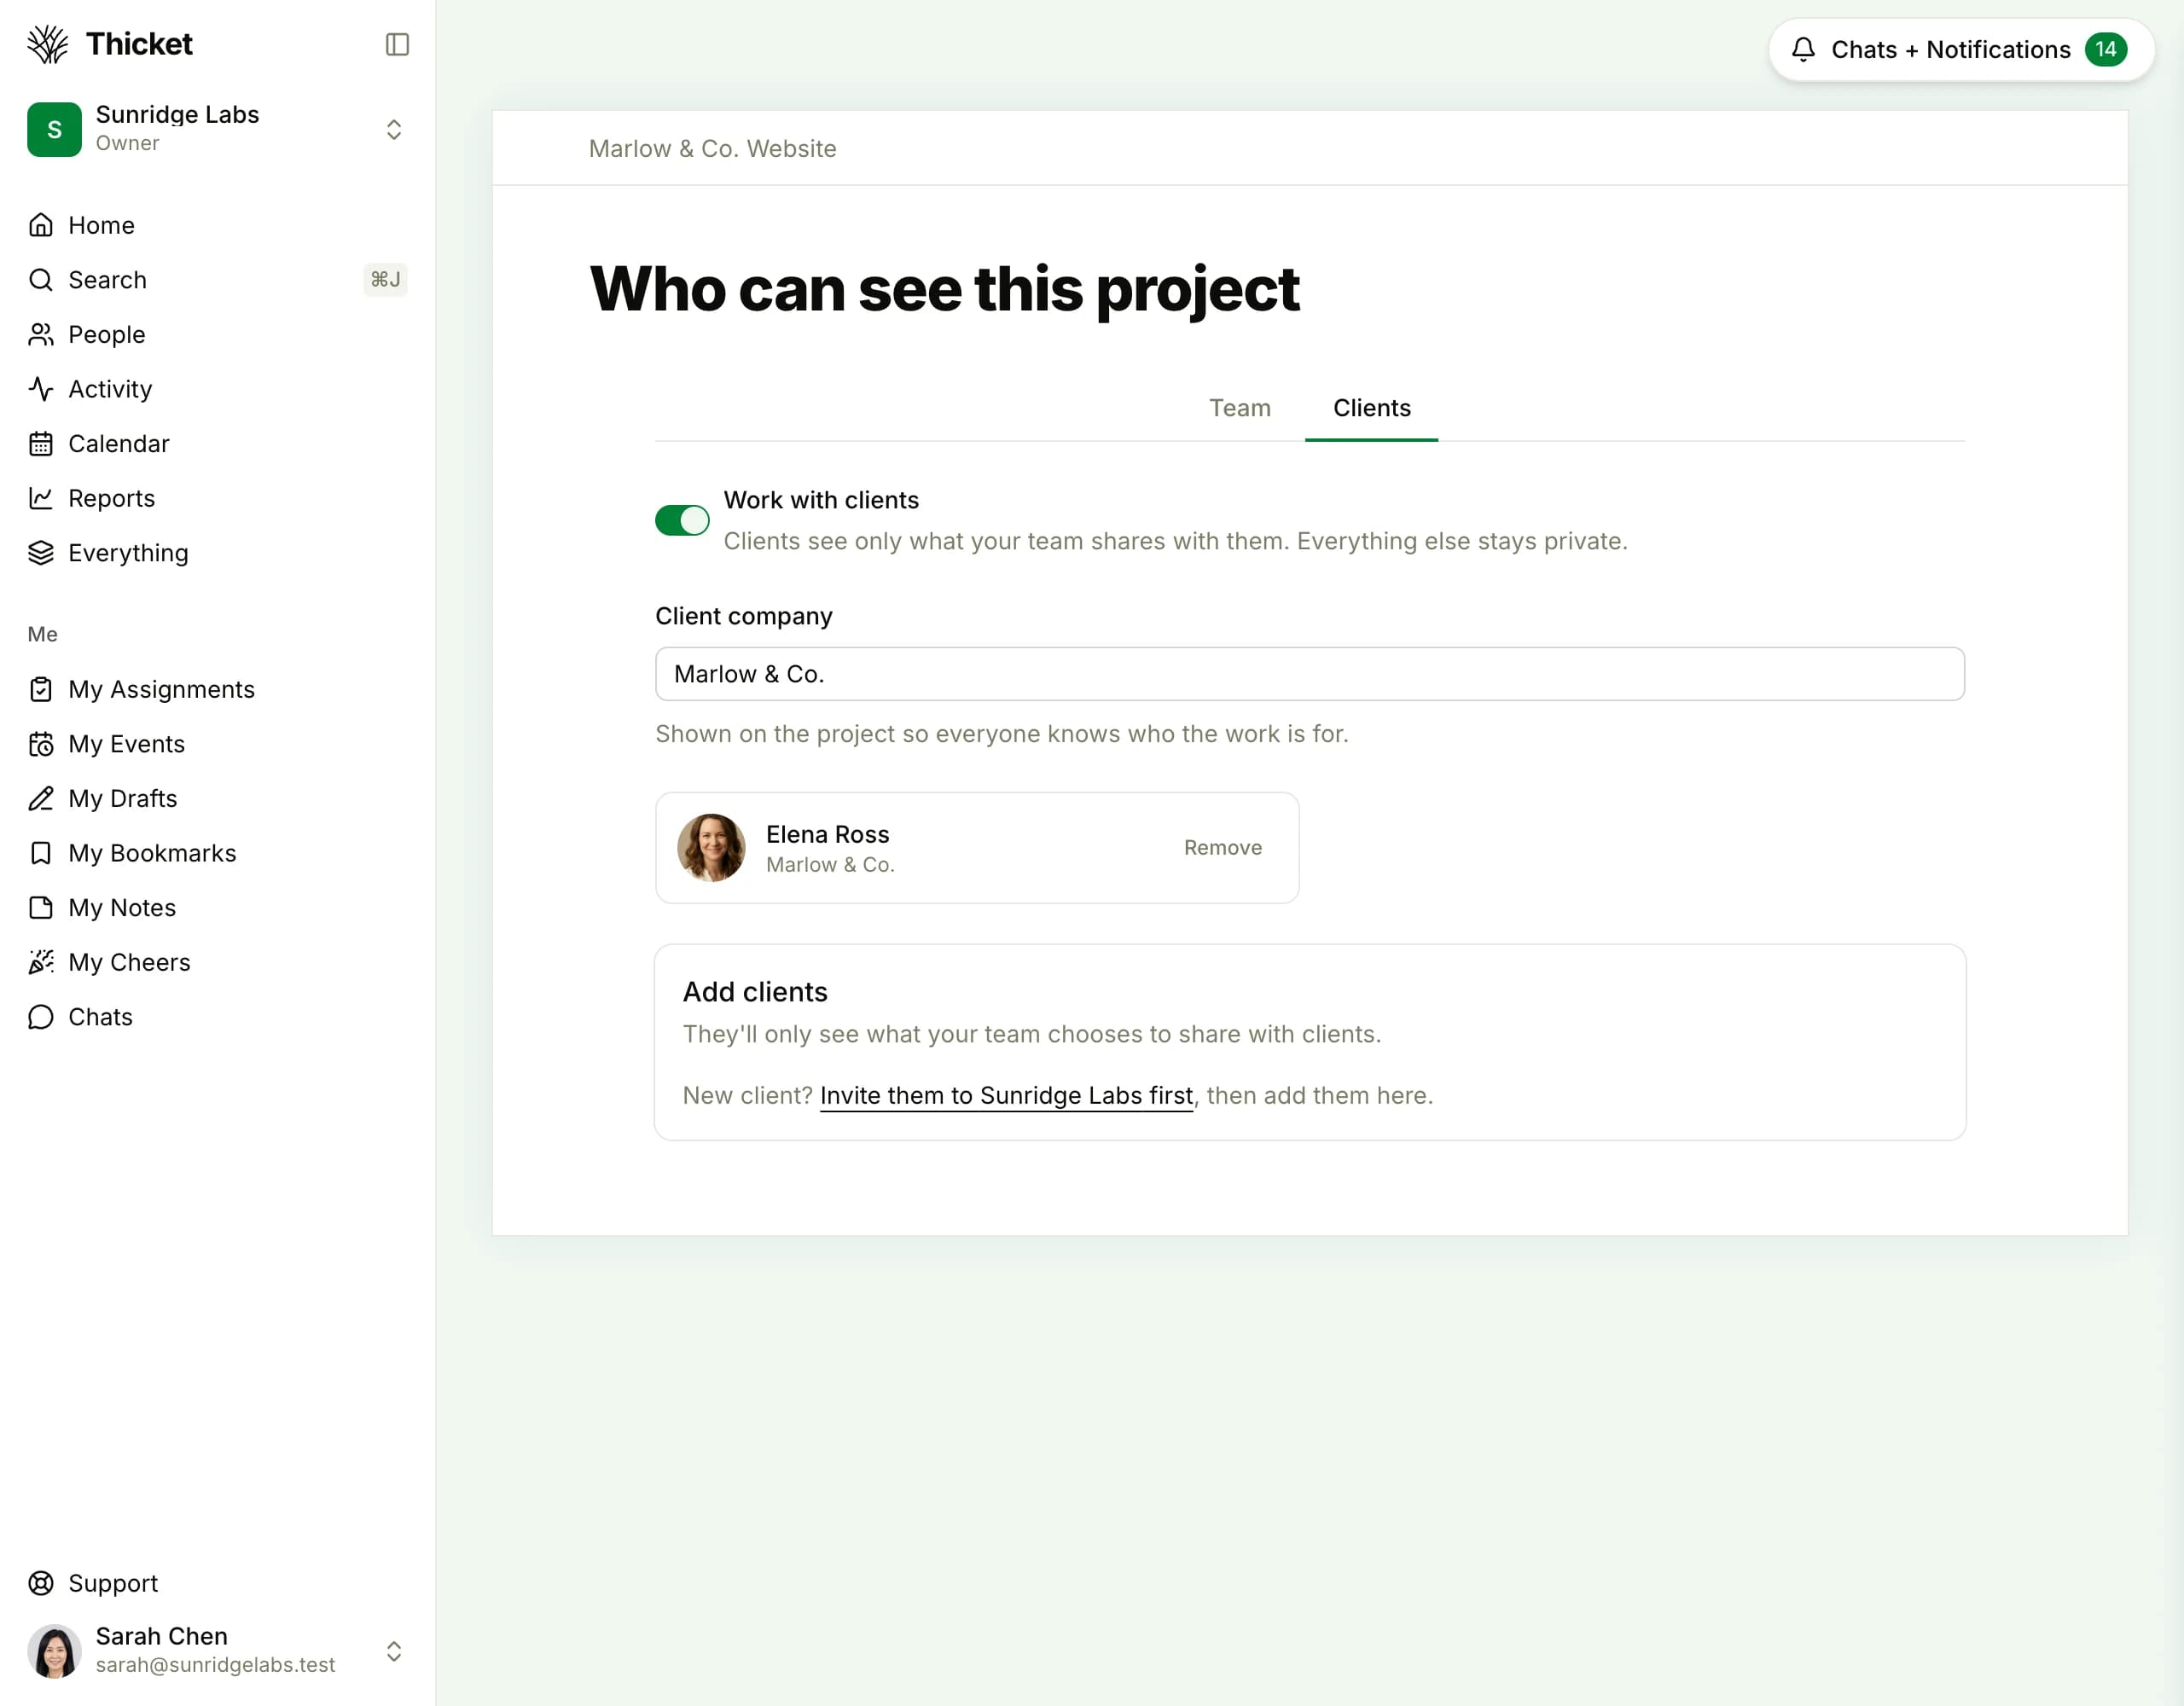This screenshot has width=2184, height=1706.
Task: Click the notifications bell icon
Action: pos(1803,49)
